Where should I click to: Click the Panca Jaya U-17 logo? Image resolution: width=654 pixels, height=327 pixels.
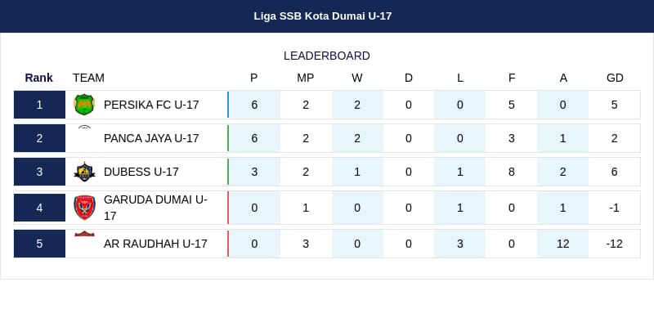point(84,129)
